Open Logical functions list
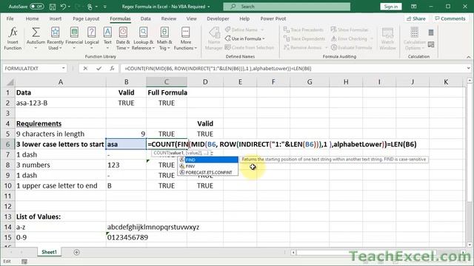The width and height of the screenshot is (474, 266). pyautogui.click(x=92, y=38)
